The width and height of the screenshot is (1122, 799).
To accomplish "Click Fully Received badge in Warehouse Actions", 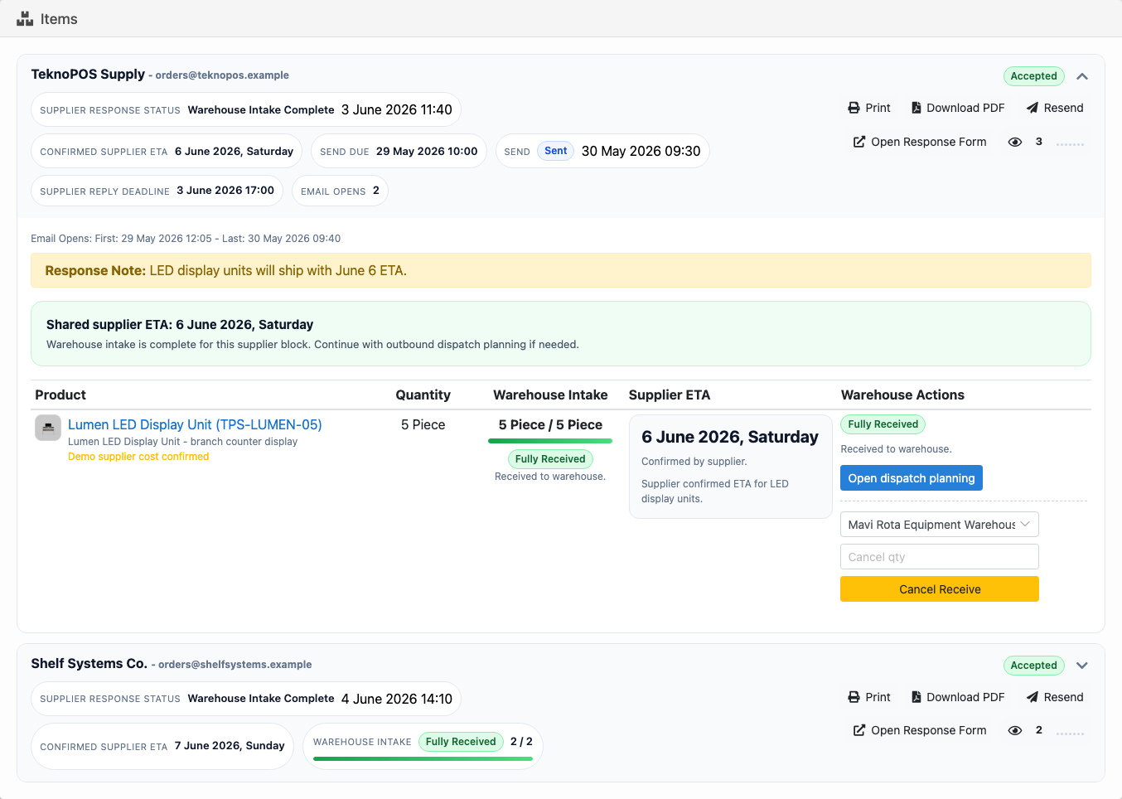I will [x=883, y=424].
